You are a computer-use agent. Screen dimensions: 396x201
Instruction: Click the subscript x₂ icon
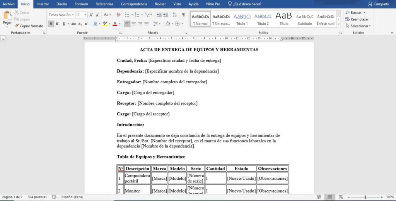(x=80, y=24)
